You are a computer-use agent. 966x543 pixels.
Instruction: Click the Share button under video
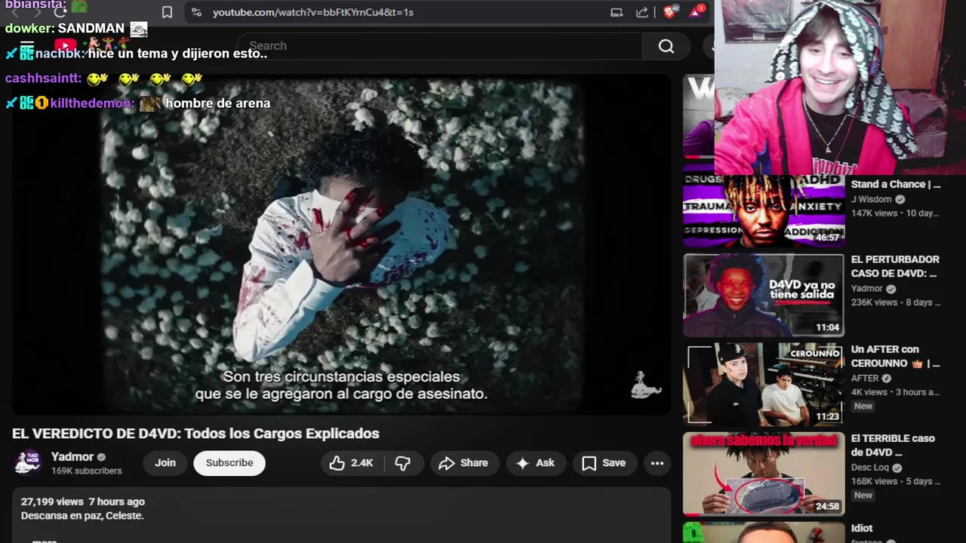point(463,463)
